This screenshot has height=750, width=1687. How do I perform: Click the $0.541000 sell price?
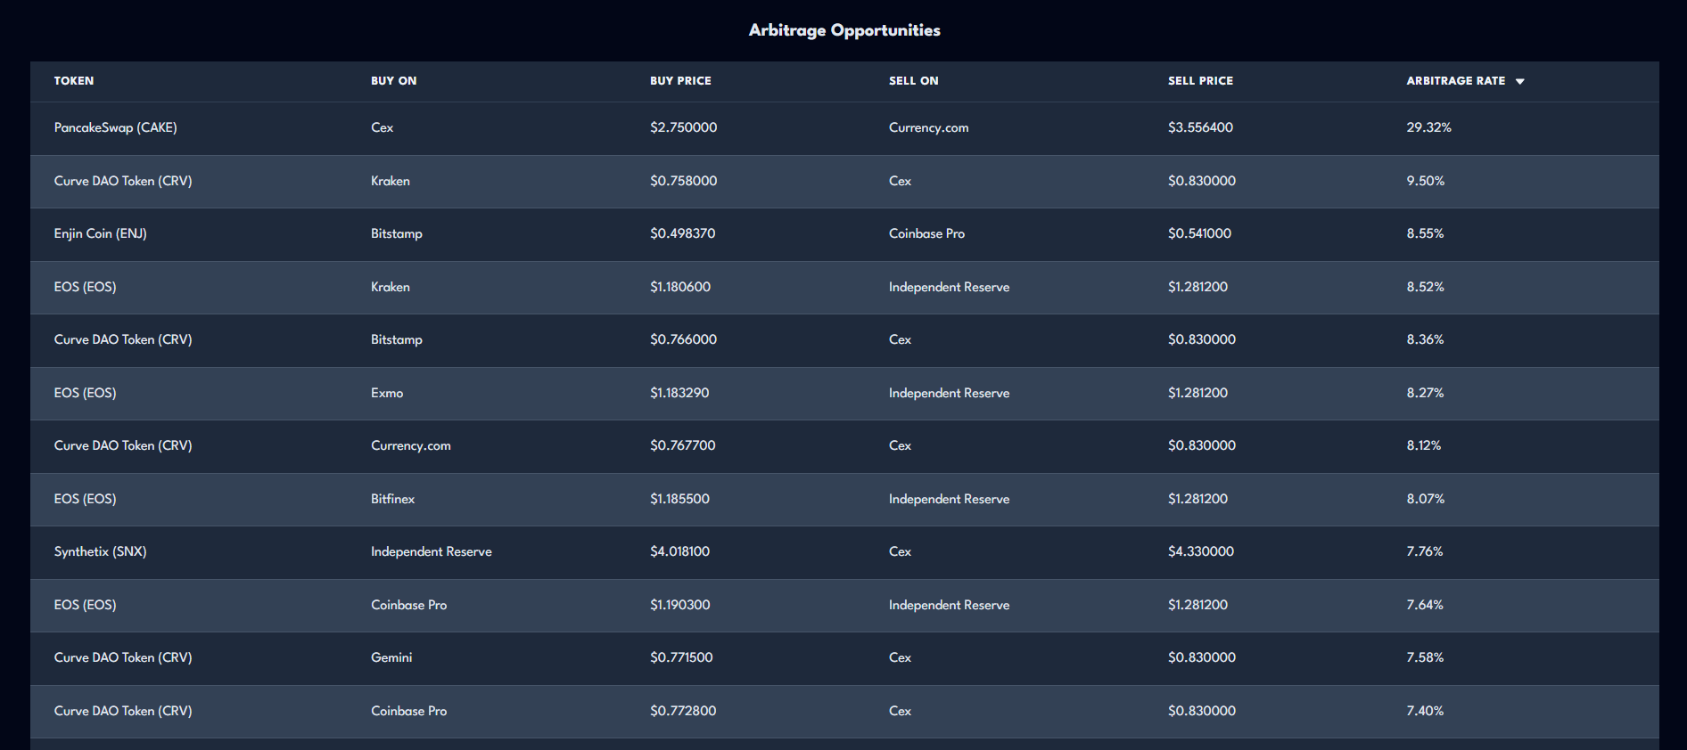tap(1200, 233)
